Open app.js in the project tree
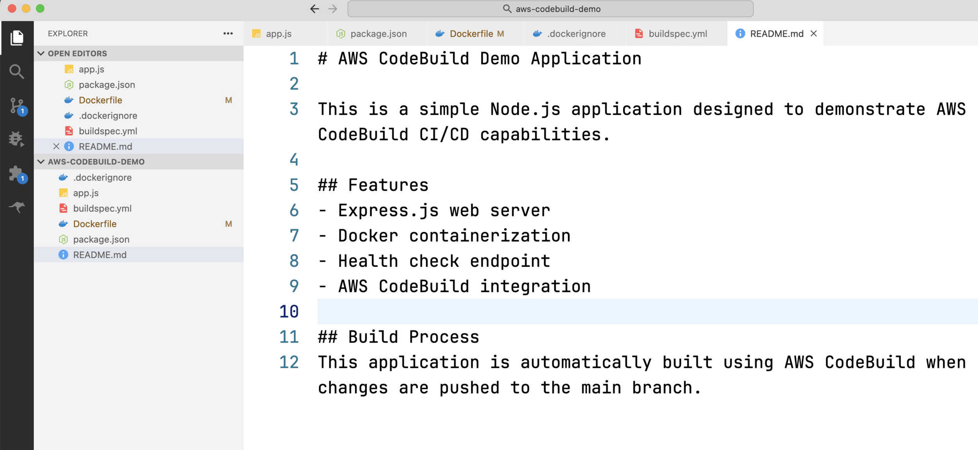The image size is (978, 450). click(86, 193)
